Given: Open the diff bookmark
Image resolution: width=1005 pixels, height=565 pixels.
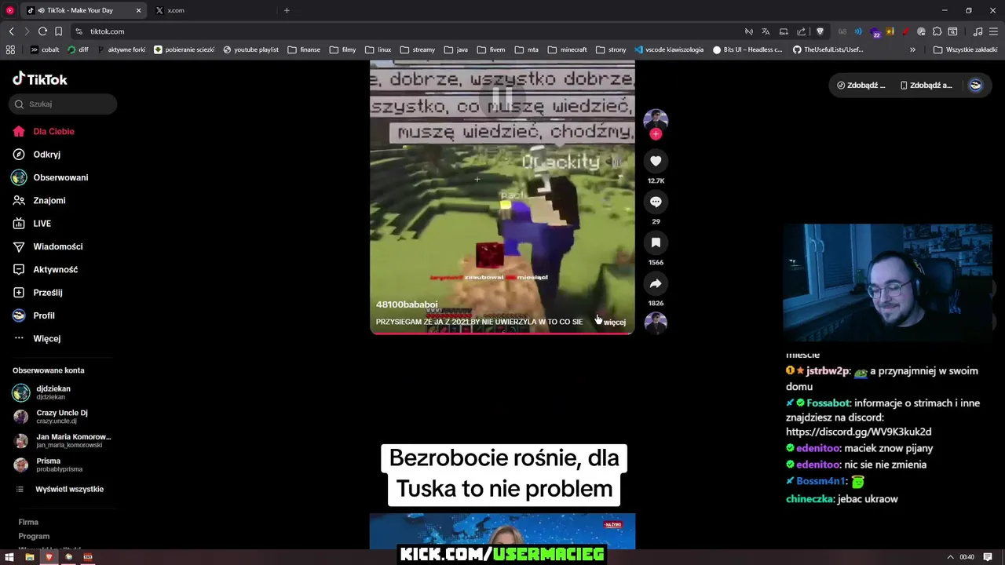Looking at the screenshot, I should point(79,49).
